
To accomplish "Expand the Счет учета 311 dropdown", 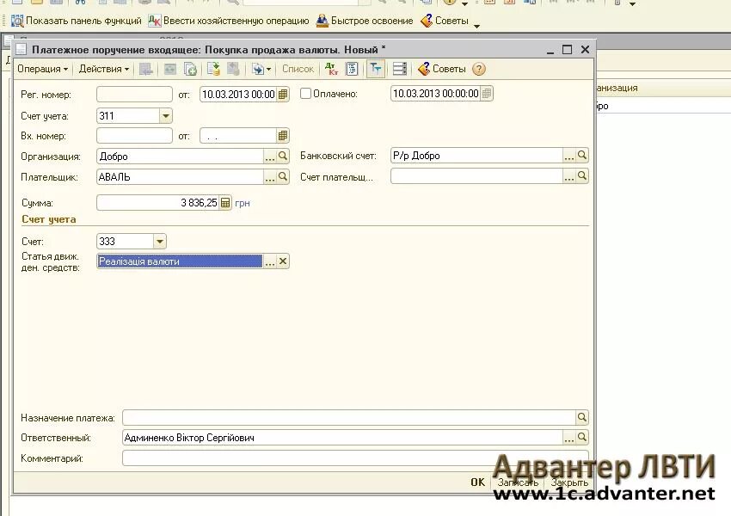I will pyautogui.click(x=165, y=115).
